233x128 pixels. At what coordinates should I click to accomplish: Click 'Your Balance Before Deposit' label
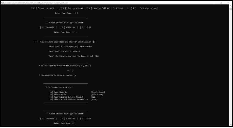click(68, 97)
